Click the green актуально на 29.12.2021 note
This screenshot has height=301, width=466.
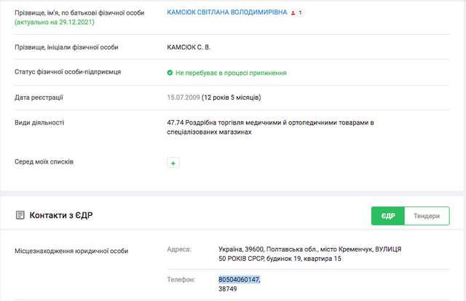point(54,23)
